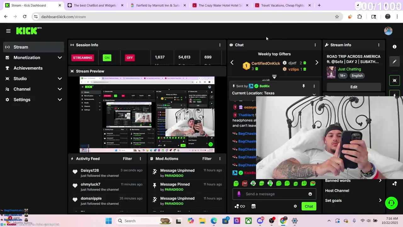Show next weekly top gifters
Screen dimensions: 403x227
pos(317,63)
